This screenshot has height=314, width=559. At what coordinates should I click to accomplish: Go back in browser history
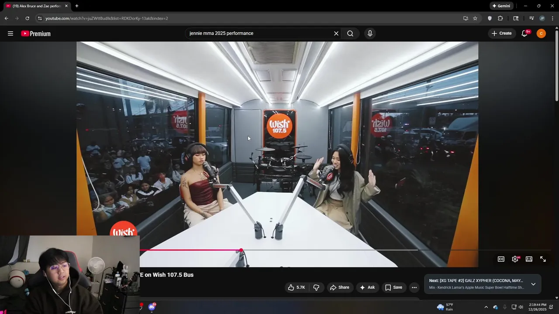click(6, 18)
